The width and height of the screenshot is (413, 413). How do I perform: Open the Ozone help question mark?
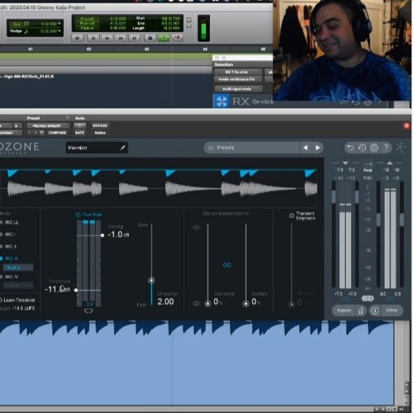(386, 148)
